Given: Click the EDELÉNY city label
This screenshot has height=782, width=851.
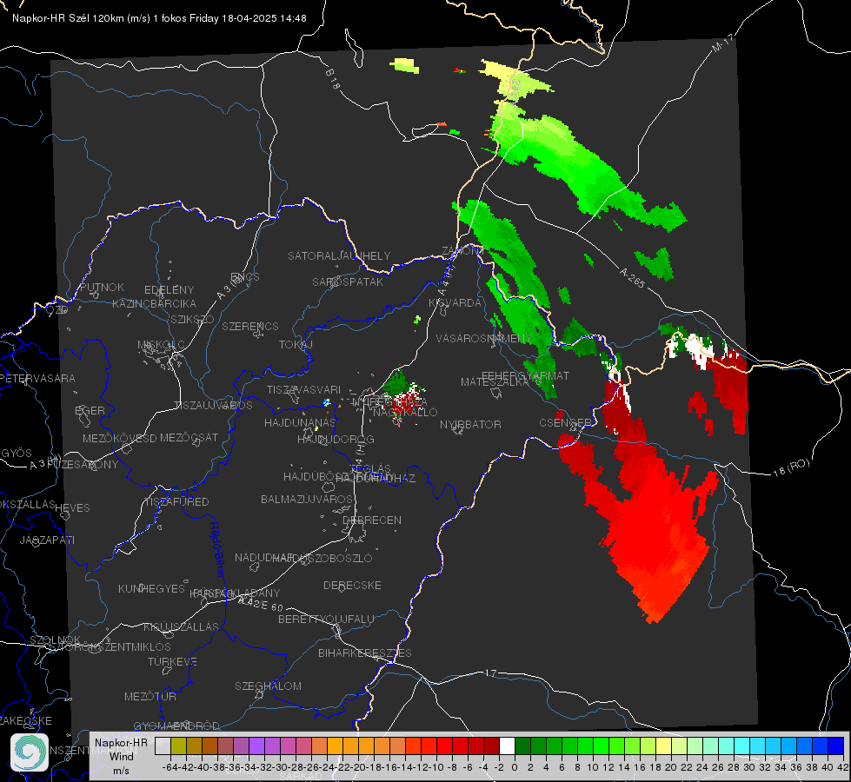Looking at the screenshot, I should (169, 290).
